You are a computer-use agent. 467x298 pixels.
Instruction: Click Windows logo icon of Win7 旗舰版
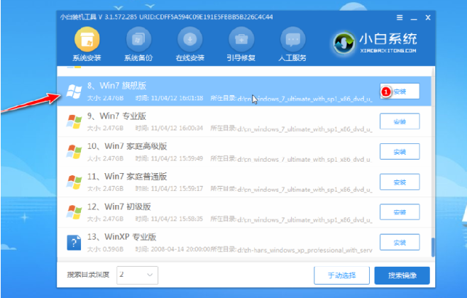[x=74, y=91]
